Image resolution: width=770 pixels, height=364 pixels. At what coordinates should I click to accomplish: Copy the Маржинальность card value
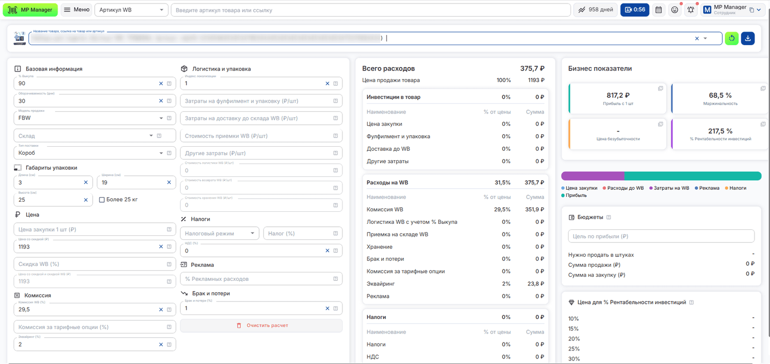763,89
